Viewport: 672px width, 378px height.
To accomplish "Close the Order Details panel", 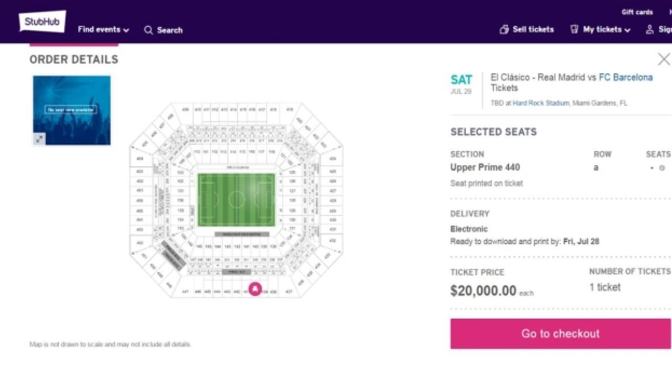I will (x=664, y=59).
